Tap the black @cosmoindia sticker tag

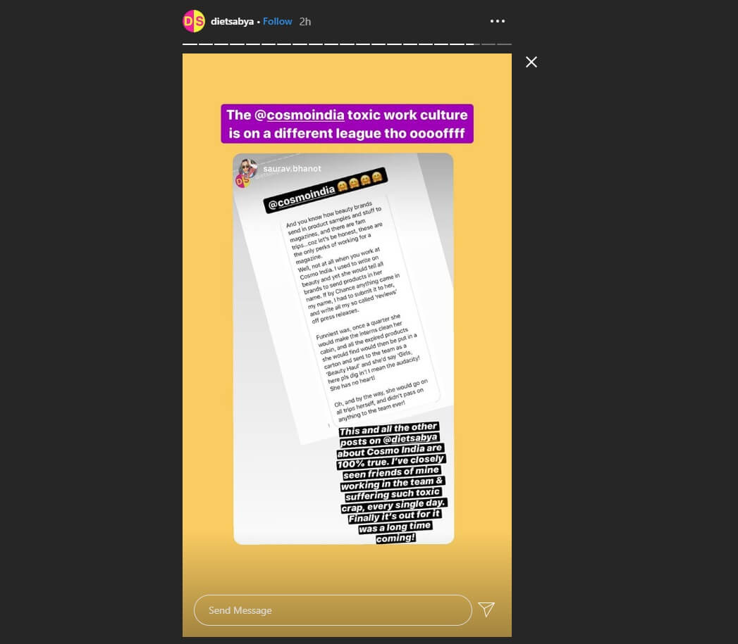(x=301, y=198)
